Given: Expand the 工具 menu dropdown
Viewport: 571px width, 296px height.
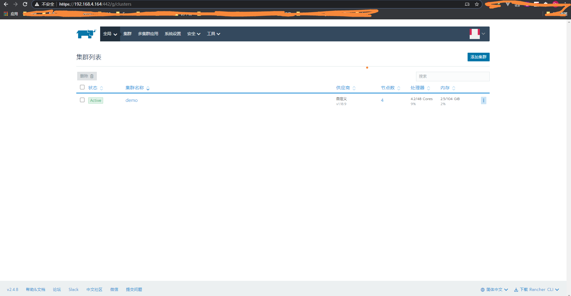Looking at the screenshot, I should 214,34.
